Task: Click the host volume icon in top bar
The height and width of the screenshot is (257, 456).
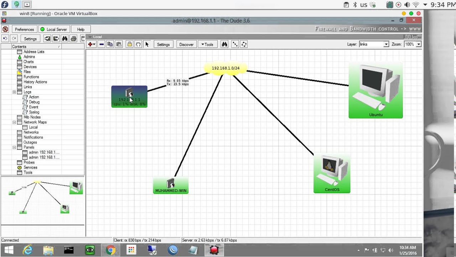Action: click(407, 5)
